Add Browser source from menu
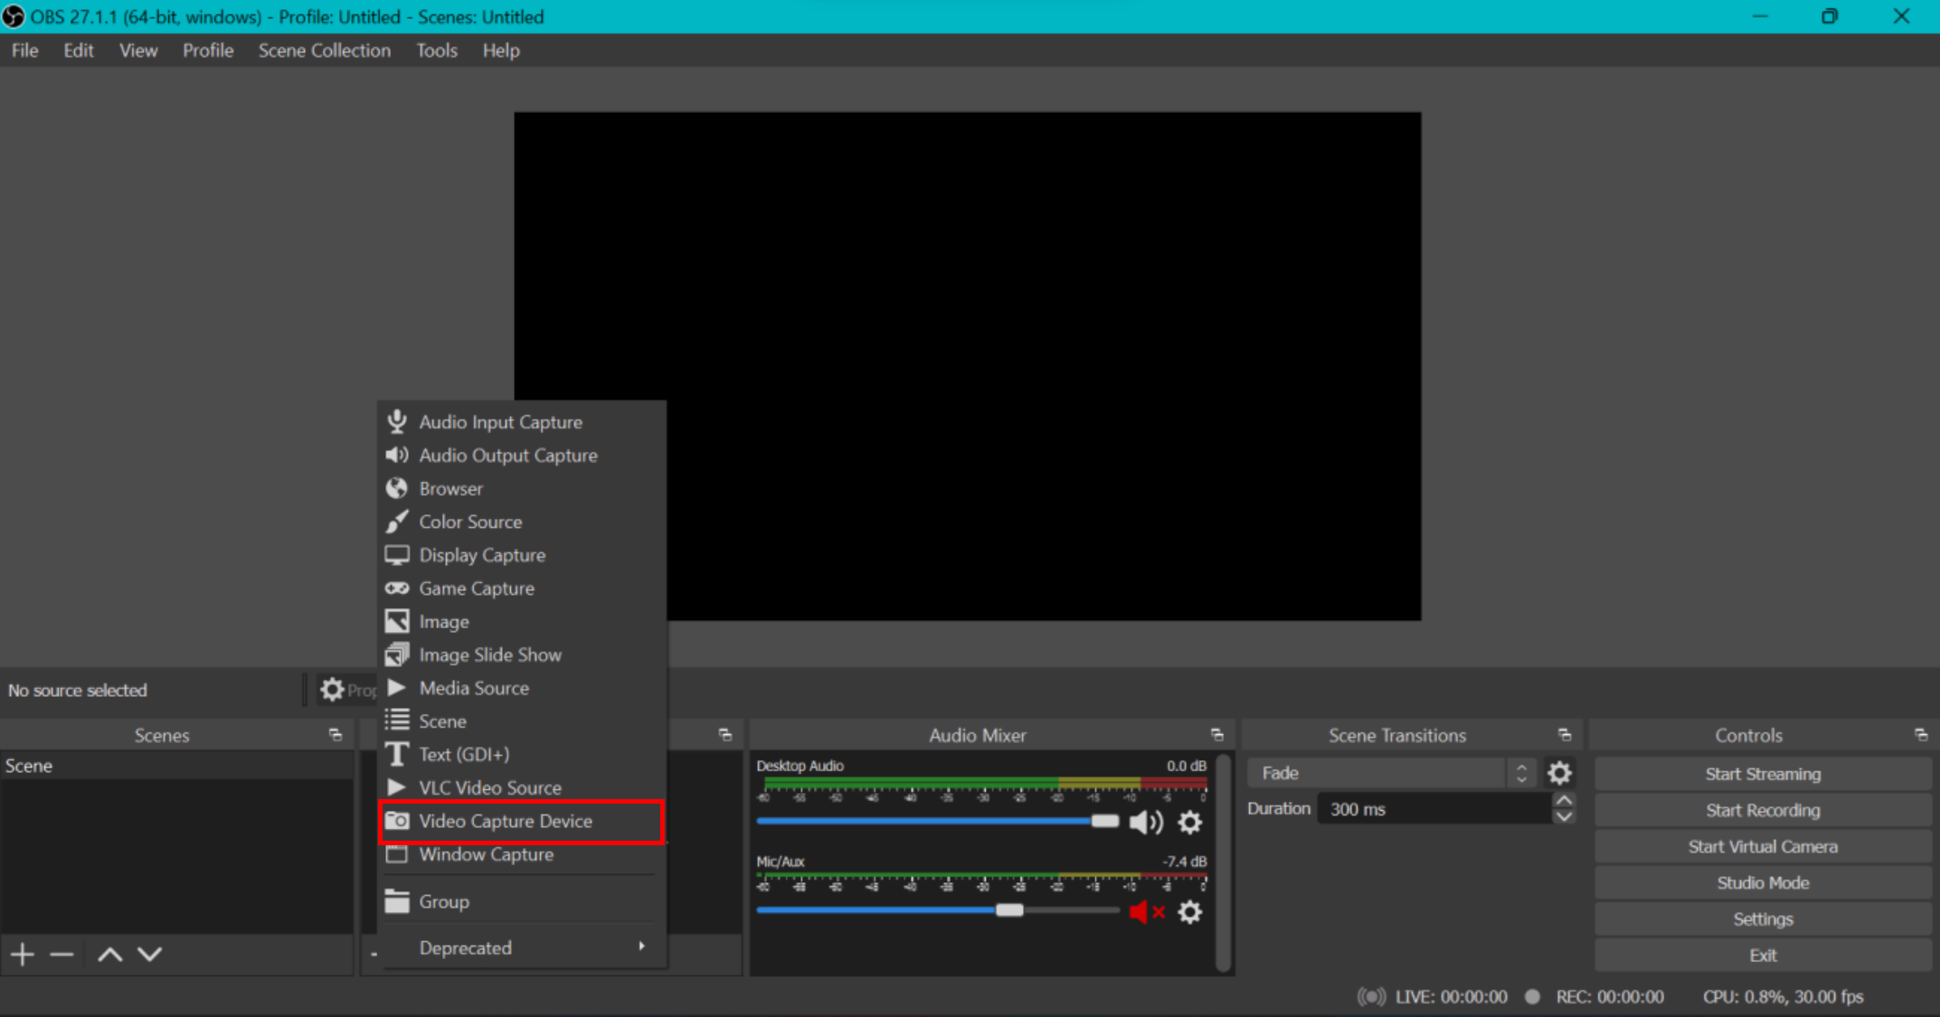This screenshot has width=1940, height=1017. pos(523,489)
